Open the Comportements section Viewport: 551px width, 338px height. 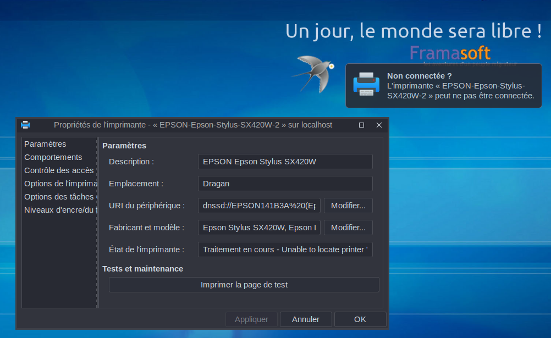click(x=53, y=157)
